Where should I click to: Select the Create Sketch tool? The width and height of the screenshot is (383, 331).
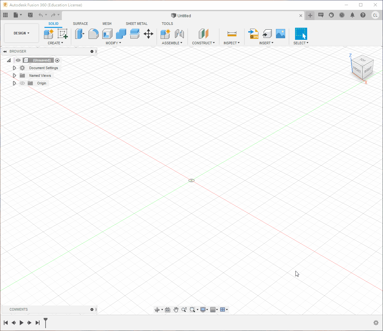pyautogui.click(x=62, y=34)
